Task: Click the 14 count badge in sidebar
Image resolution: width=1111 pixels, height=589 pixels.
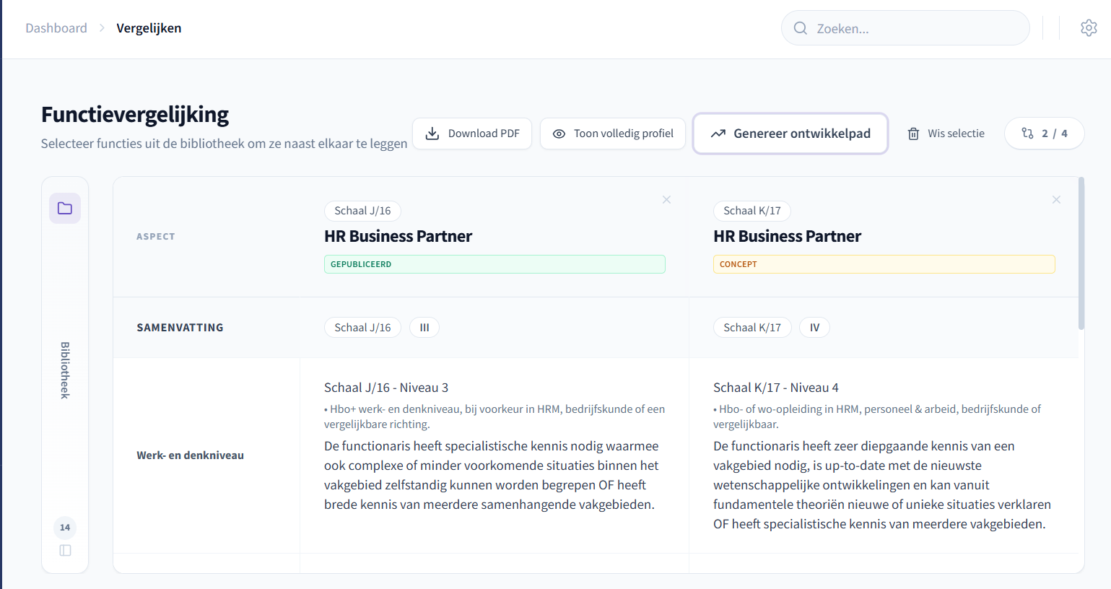Action: click(x=65, y=528)
